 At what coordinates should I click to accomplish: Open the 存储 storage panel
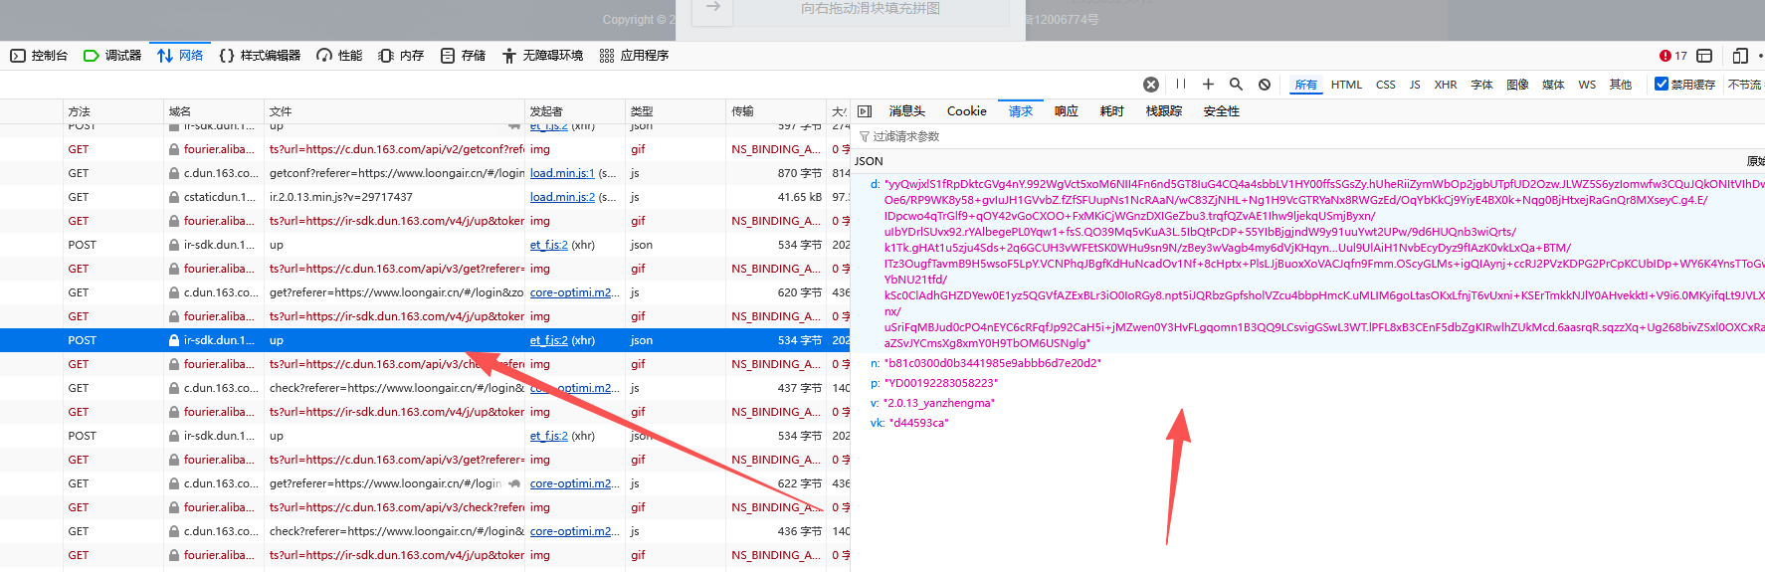pos(463,56)
